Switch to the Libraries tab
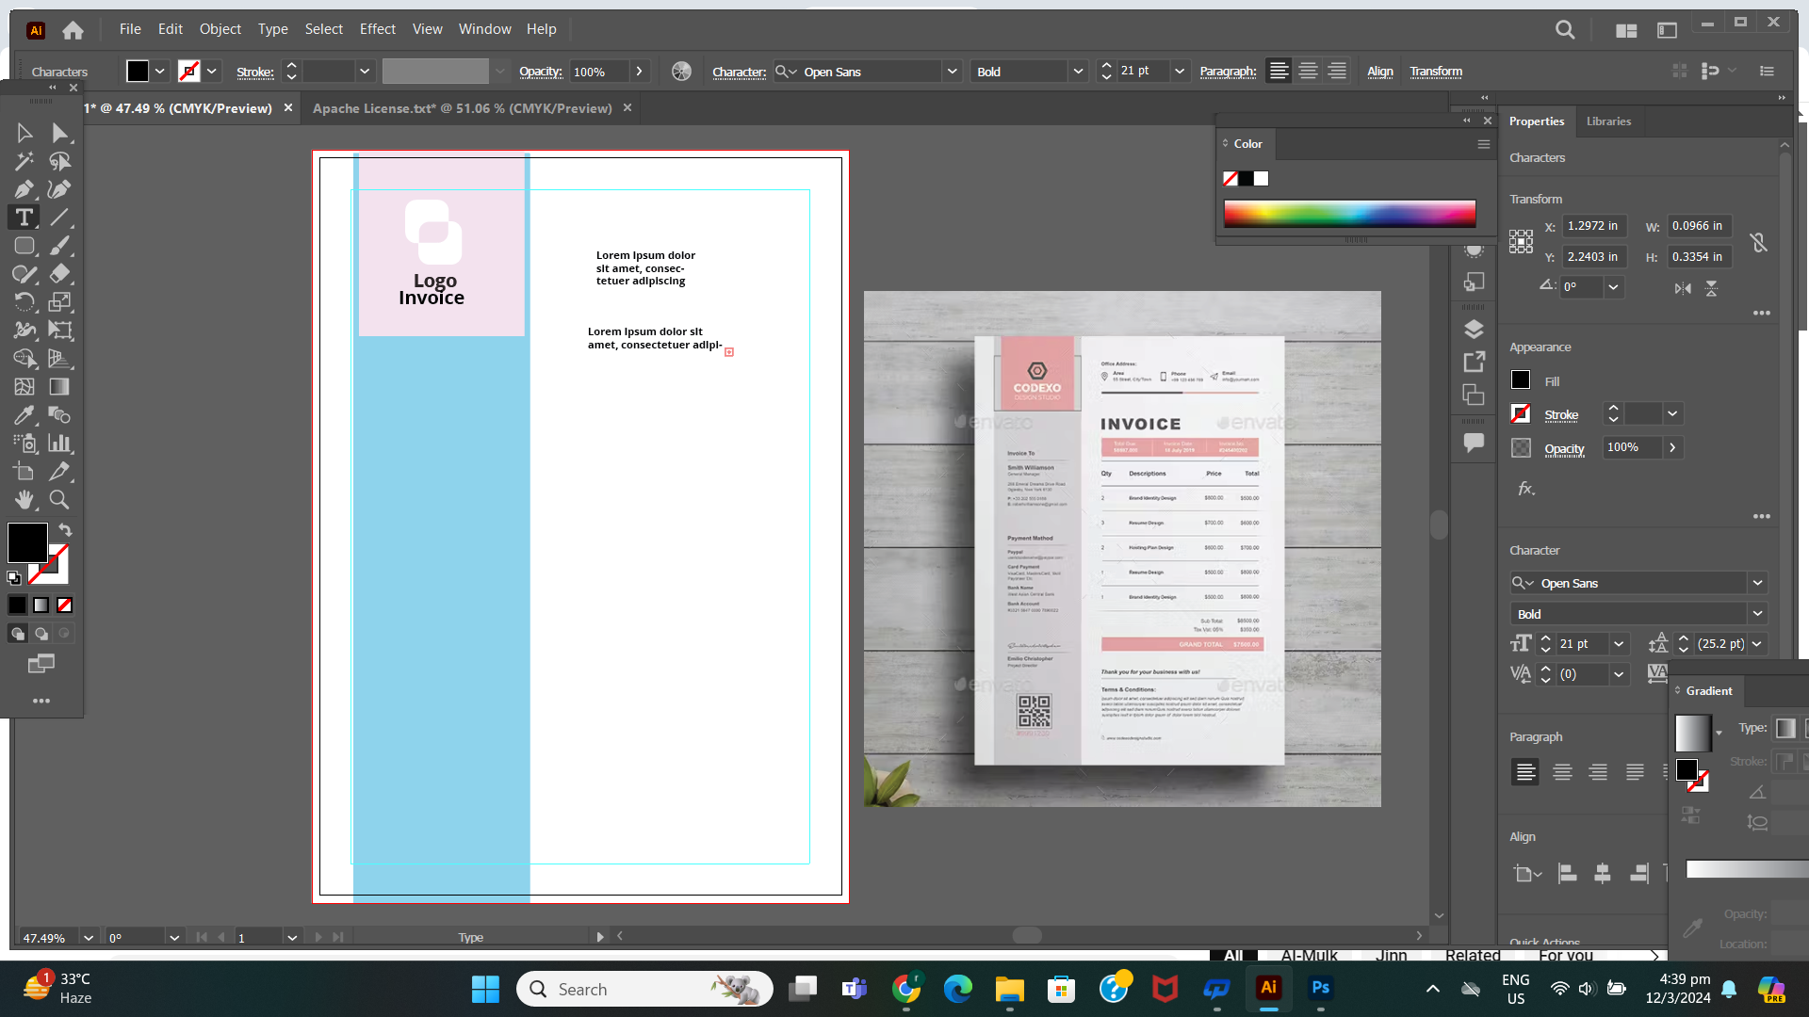The image size is (1809, 1017). click(x=1608, y=121)
